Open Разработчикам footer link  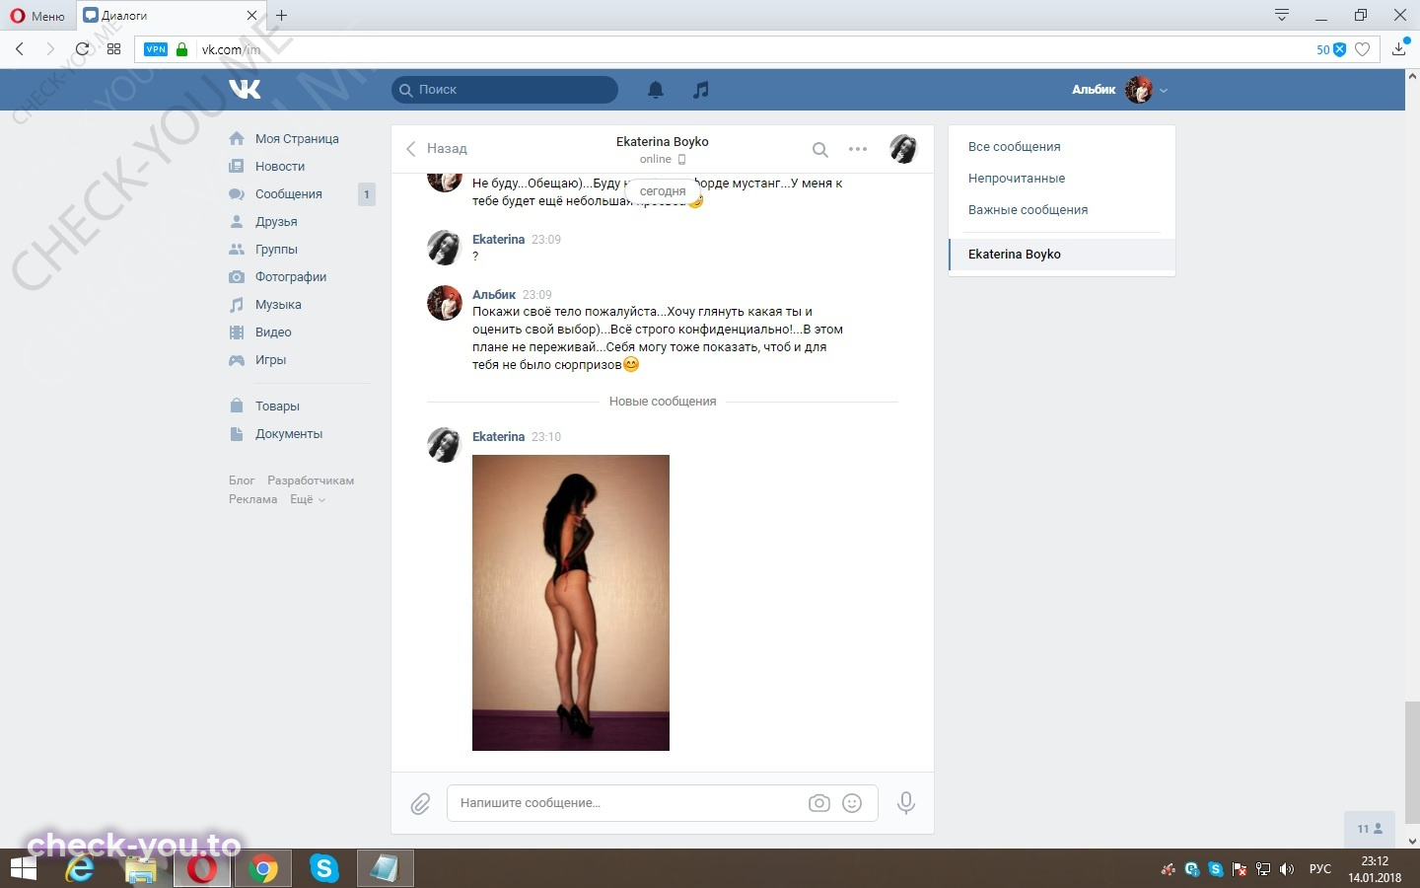[x=311, y=481]
